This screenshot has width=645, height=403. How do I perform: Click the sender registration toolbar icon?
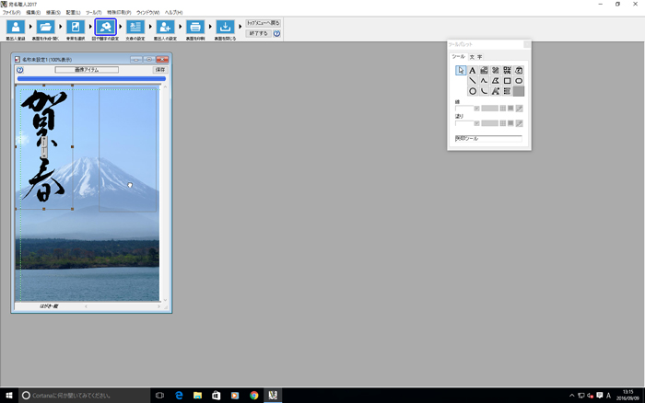pos(15,29)
